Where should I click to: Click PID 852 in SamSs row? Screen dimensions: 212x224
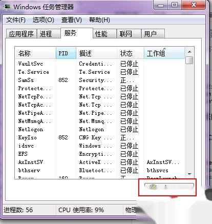(x=63, y=80)
